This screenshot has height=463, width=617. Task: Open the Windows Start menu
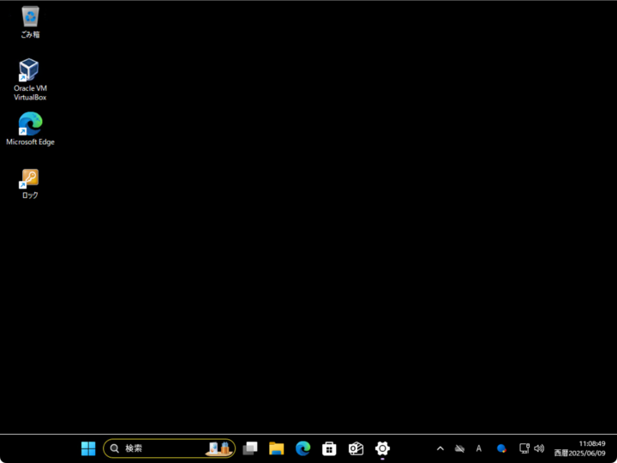(x=88, y=448)
